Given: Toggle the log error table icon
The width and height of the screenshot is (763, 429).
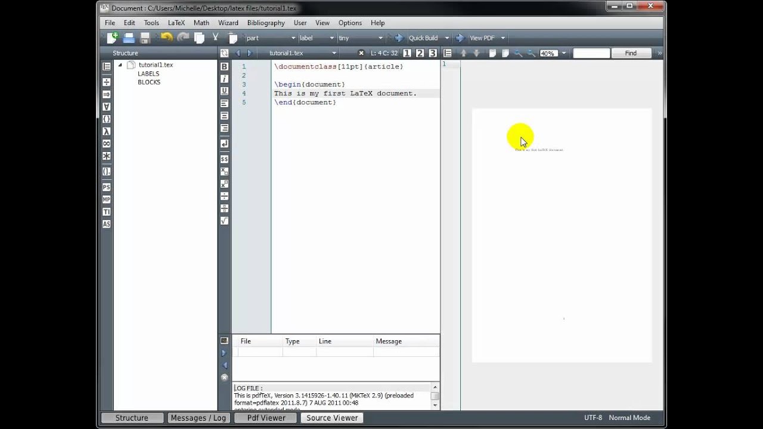Looking at the screenshot, I should pyautogui.click(x=224, y=341).
